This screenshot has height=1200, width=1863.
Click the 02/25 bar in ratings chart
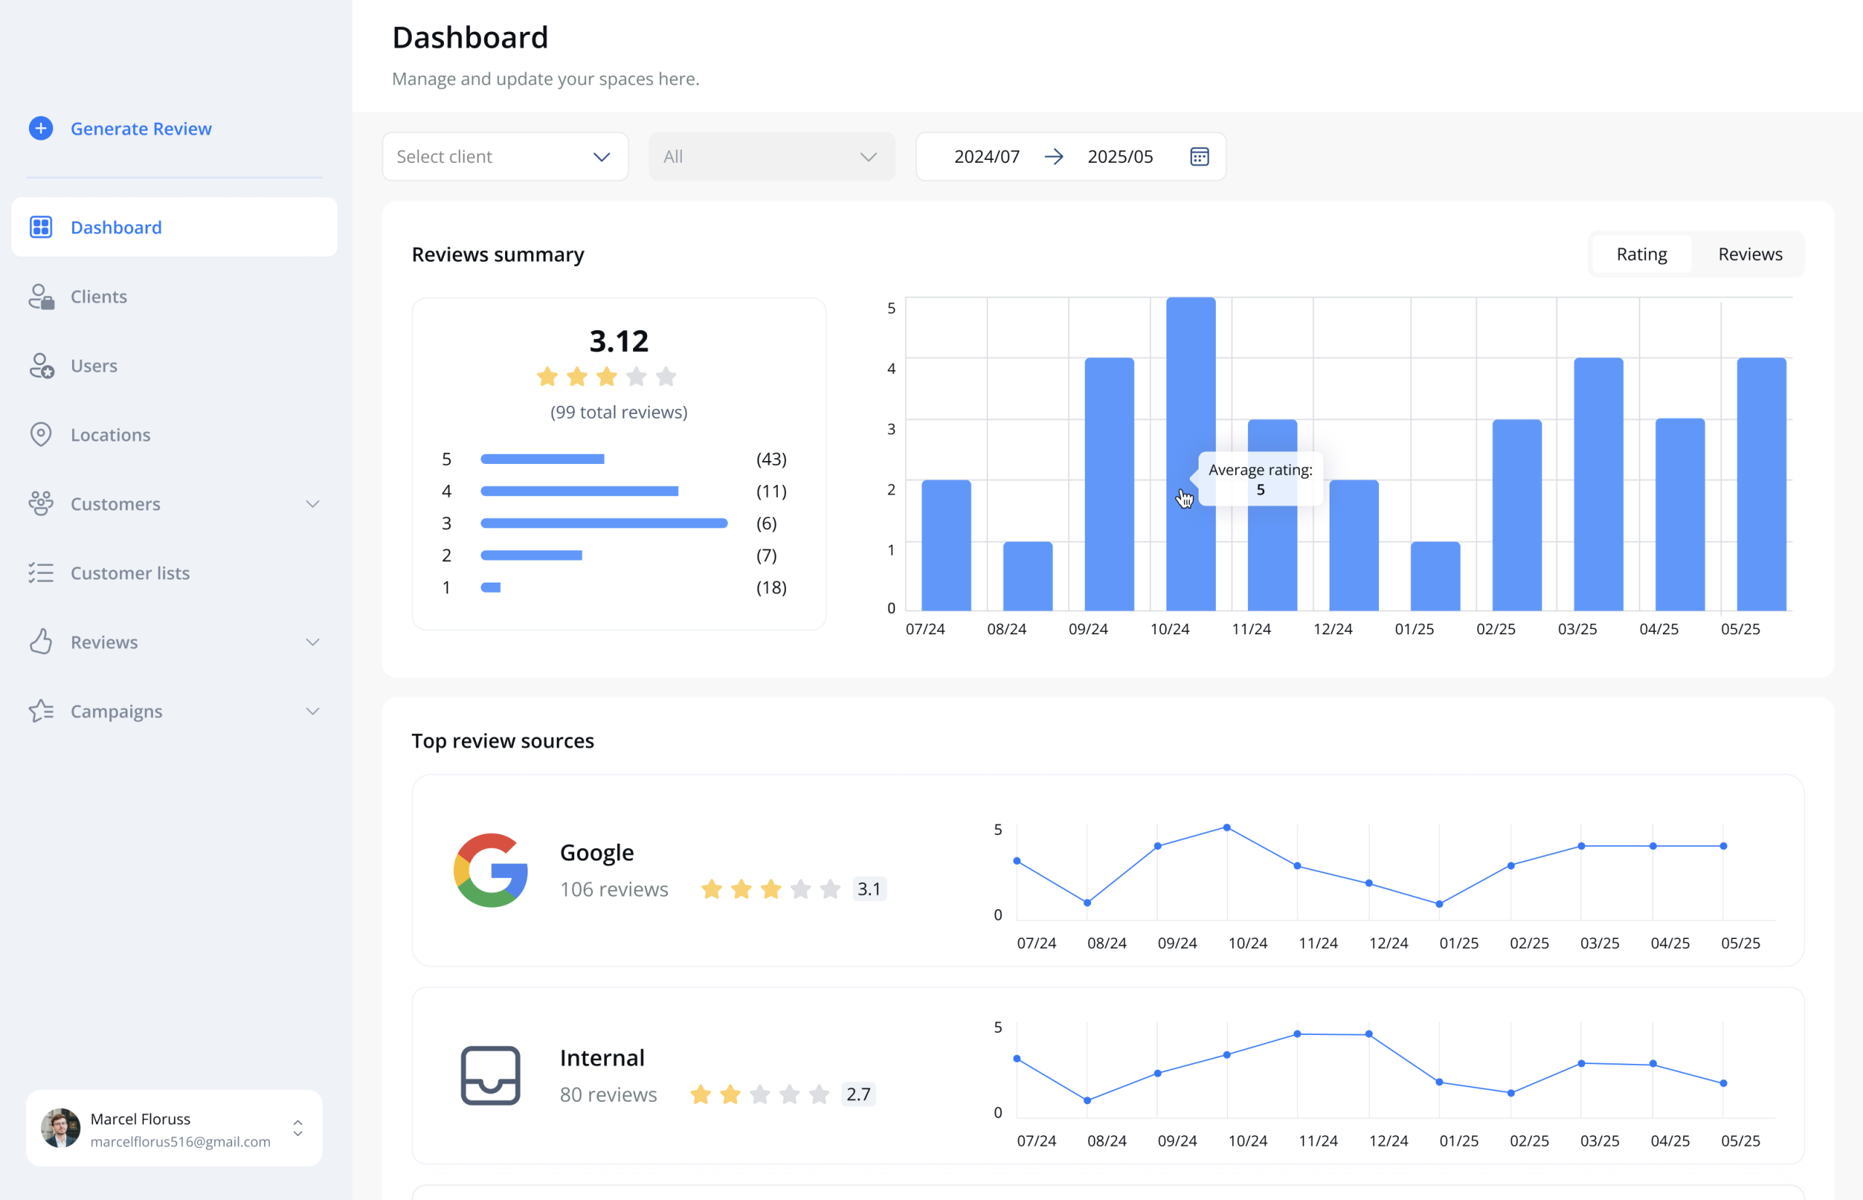[x=1517, y=514]
